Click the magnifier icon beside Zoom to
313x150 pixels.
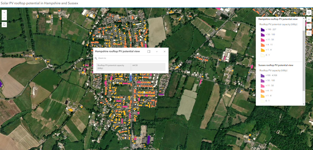tap(96, 58)
